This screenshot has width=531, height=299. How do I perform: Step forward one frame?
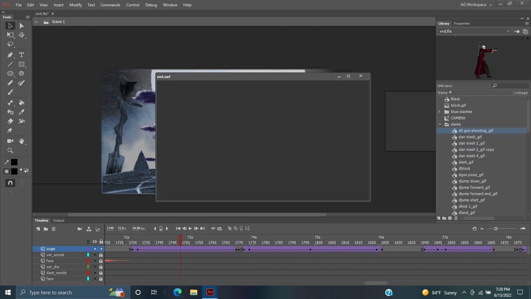(x=196, y=229)
